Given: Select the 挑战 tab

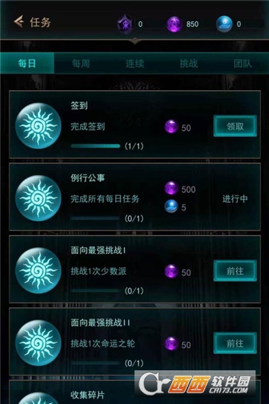Looking at the screenshot, I should [189, 63].
